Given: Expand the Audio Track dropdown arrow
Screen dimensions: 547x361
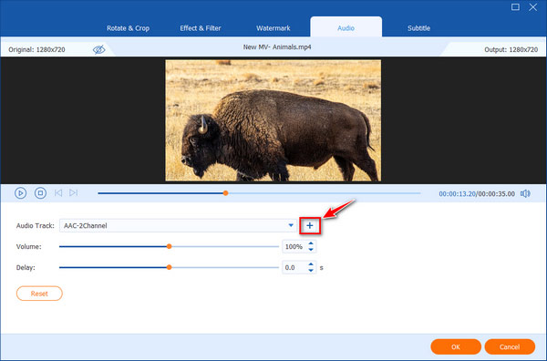Looking at the screenshot, I should (291, 225).
